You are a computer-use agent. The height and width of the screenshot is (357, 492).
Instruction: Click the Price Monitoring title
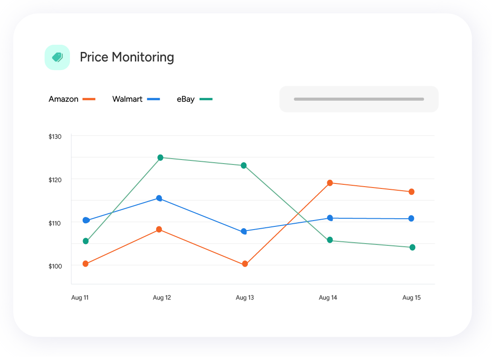pyautogui.click(x=127, y=57)
